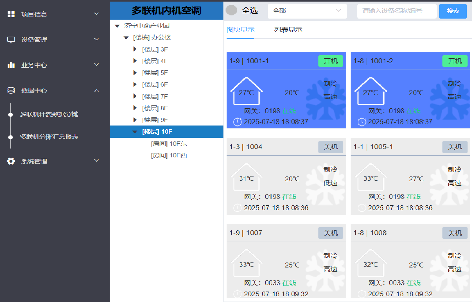Switch to 列表显示 tab
The height and width of the screenshot is (302, 472).
click(288, 30)
